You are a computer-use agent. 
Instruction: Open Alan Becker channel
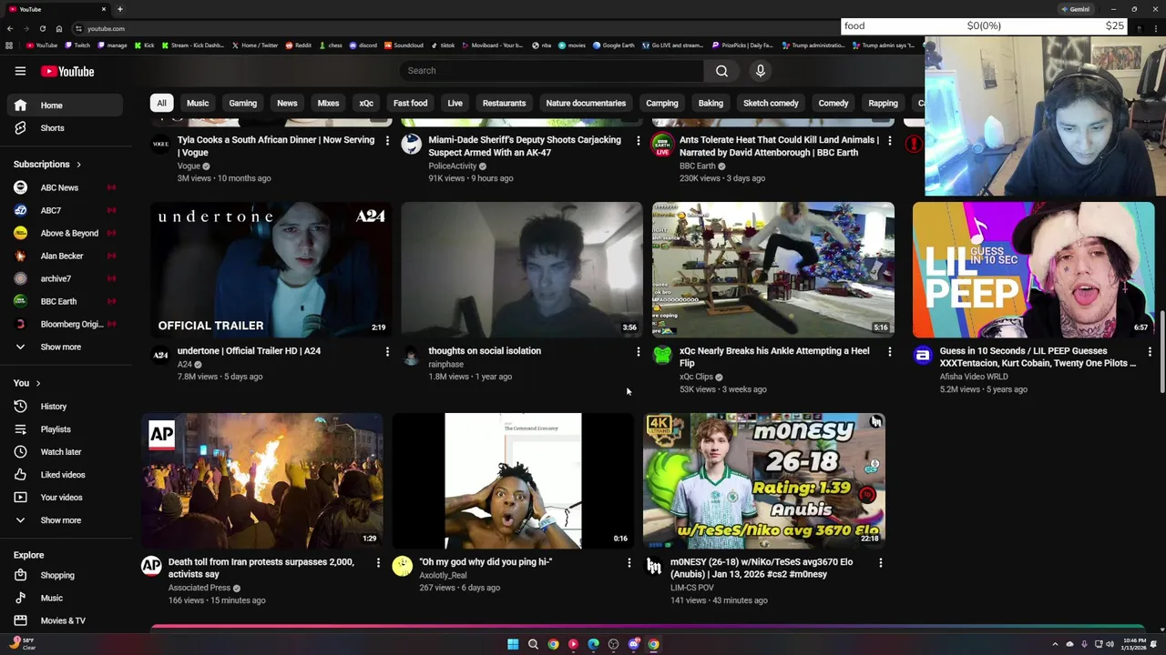pos(61,256)
